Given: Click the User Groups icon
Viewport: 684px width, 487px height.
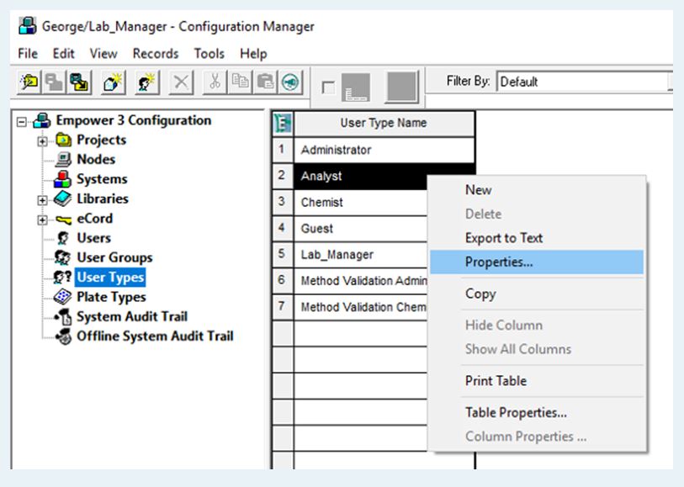Looking at the screenshot, I should [63, 257].
